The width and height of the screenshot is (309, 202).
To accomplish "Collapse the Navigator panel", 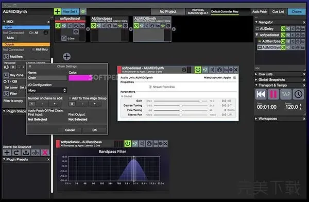I will point(256,22).
